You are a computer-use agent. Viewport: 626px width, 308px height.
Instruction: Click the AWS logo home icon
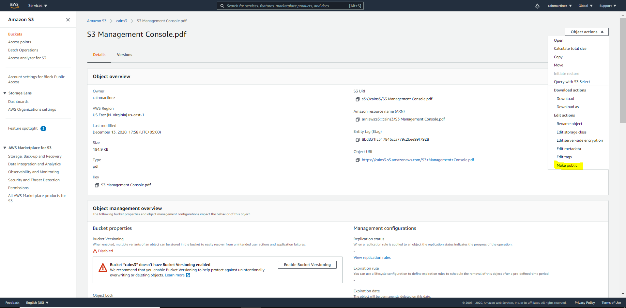14,6
